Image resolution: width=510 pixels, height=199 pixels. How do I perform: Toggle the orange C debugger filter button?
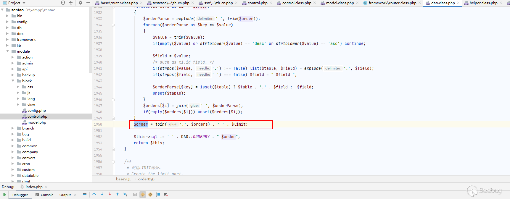pos(143,195)
